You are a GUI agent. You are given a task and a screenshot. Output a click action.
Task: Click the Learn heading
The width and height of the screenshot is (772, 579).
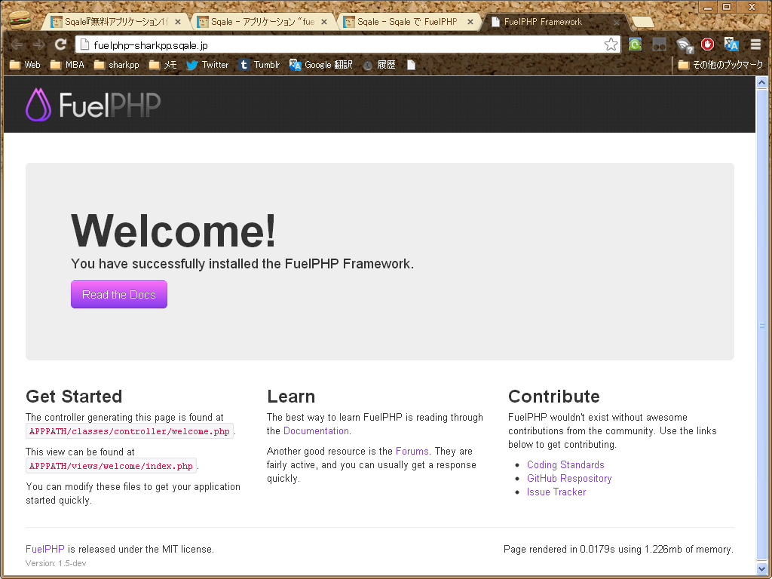[x=291, y=397]
